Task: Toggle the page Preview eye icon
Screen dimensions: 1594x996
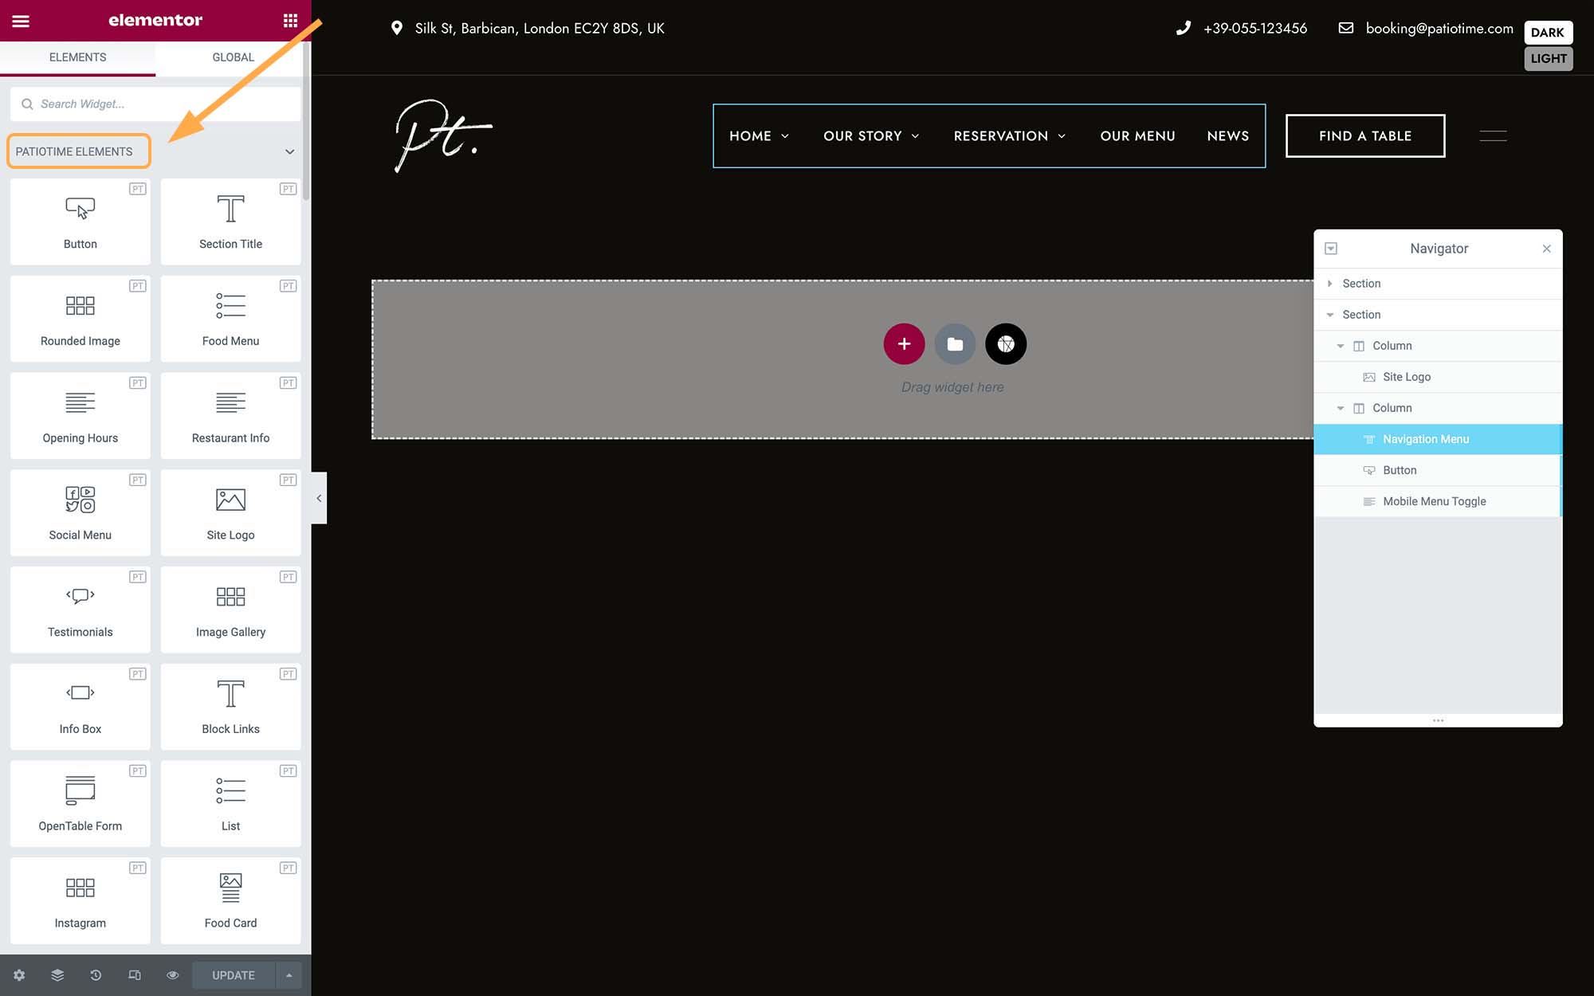Action: coord(172,974)
